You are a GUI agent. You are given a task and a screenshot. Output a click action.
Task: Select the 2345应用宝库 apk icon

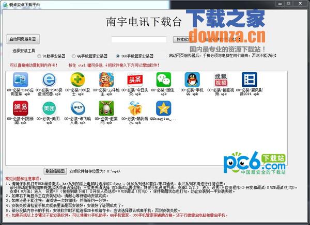point(20,79)
